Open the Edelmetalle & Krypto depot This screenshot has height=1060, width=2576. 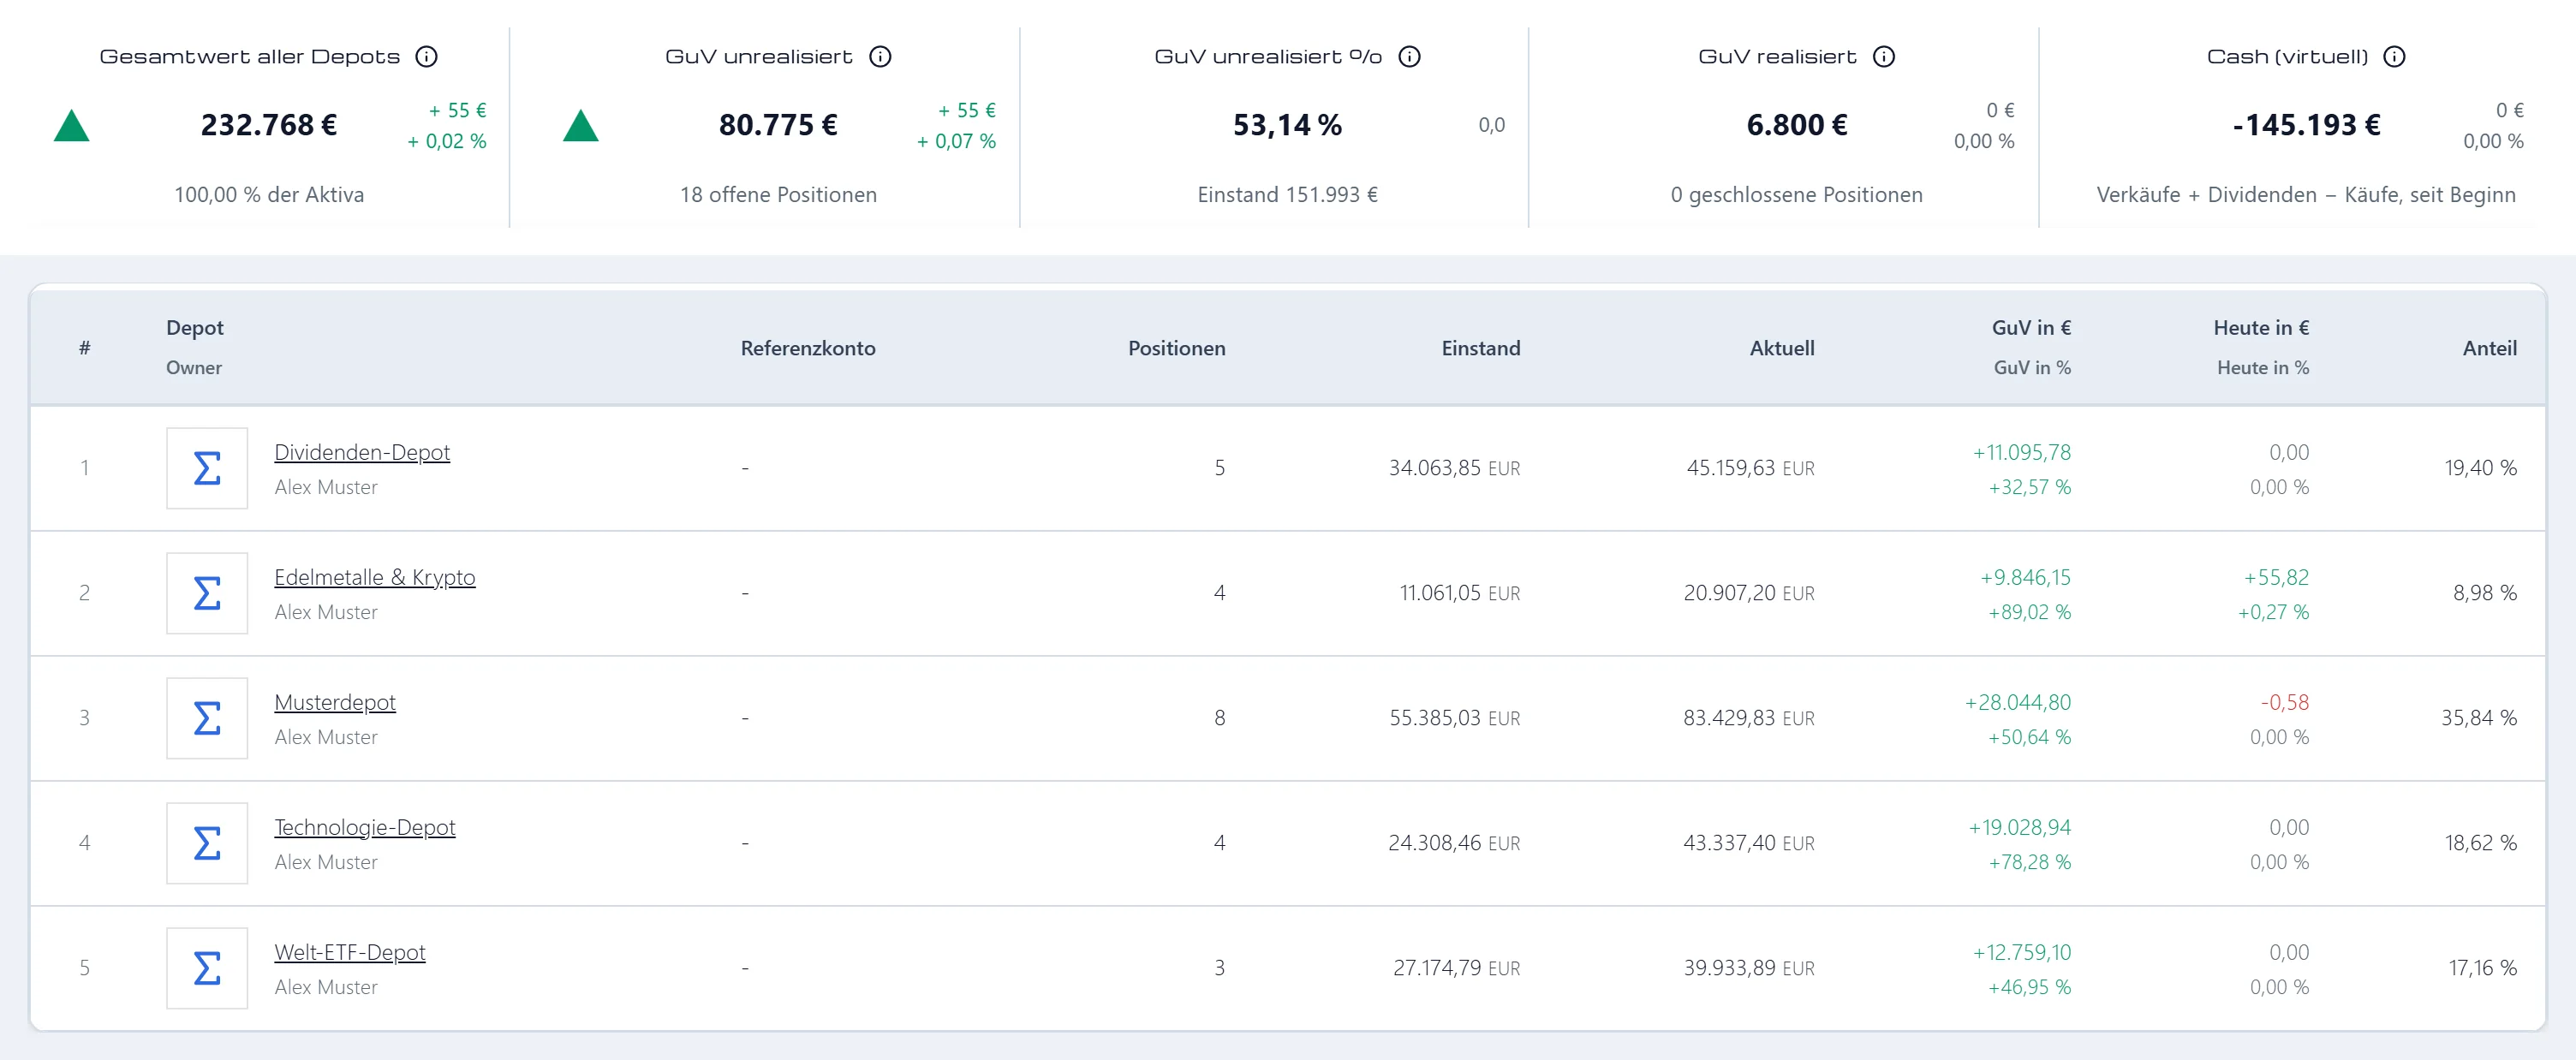point(375,577)
